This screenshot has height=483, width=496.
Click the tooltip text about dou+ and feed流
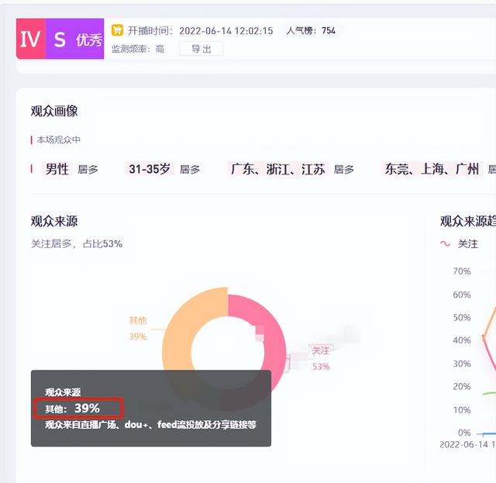click(150, 424)
